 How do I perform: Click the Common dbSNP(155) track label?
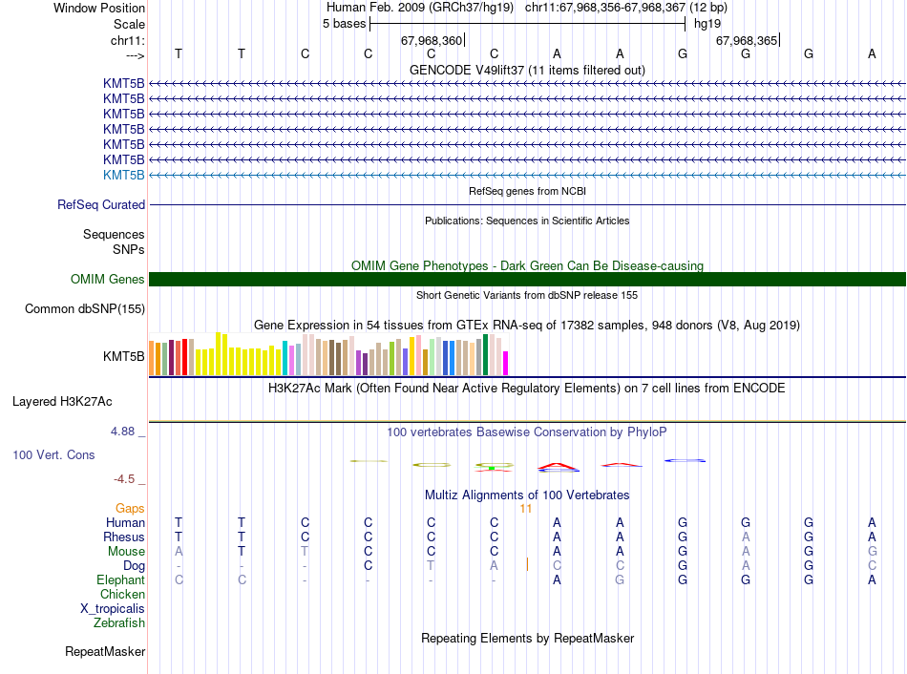[85, 309]
